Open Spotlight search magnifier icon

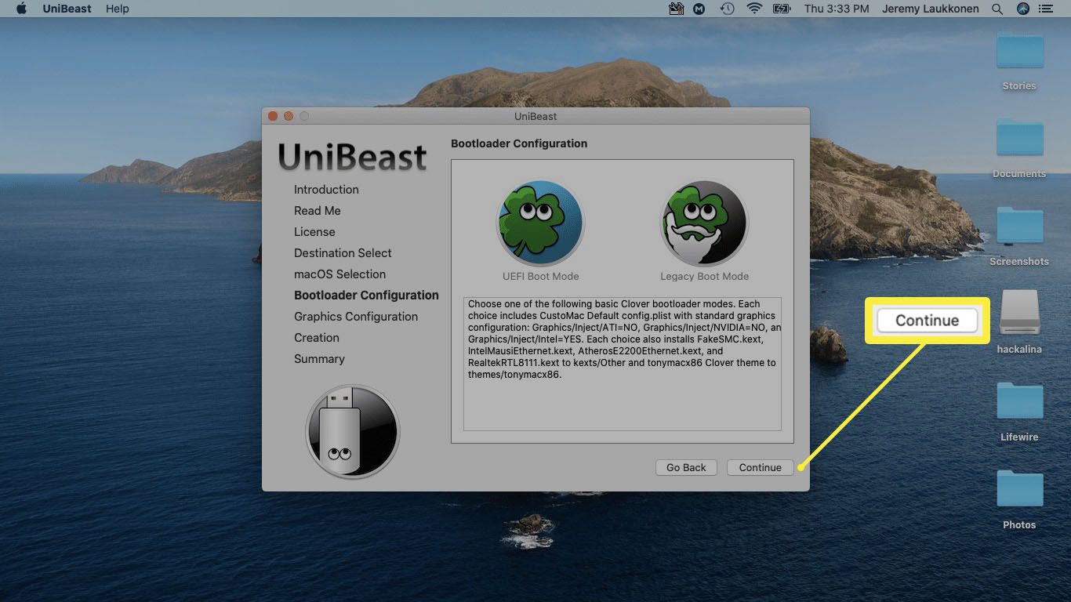point(997,9)
